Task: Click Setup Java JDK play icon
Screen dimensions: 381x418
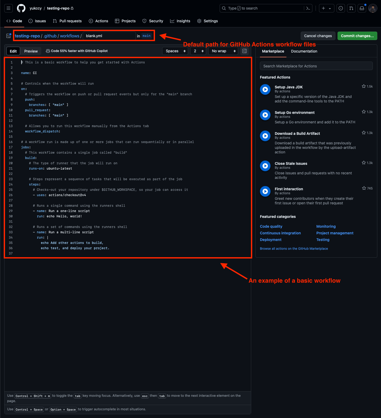Action: point(265,89)
